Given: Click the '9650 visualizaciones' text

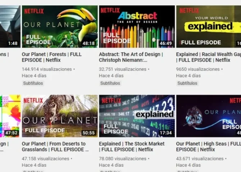Looking at the screenshot, I should click(x=198, y=69).
